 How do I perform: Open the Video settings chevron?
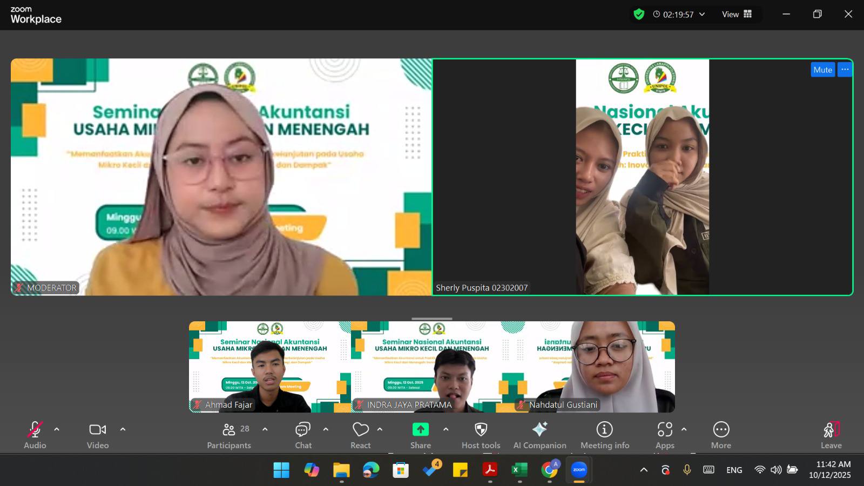(x=122, y=430)
